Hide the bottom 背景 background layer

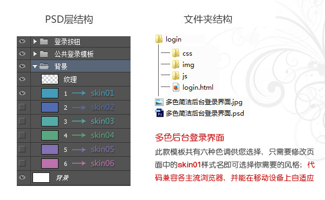22,177
